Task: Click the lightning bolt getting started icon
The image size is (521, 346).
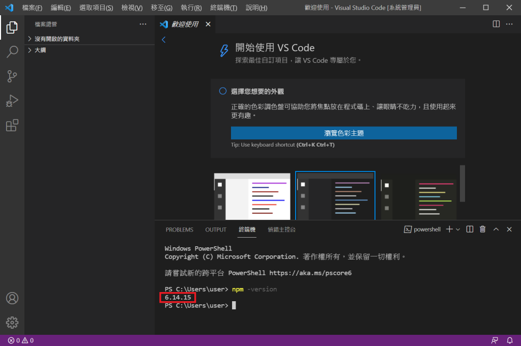Action: coord(224,50)
